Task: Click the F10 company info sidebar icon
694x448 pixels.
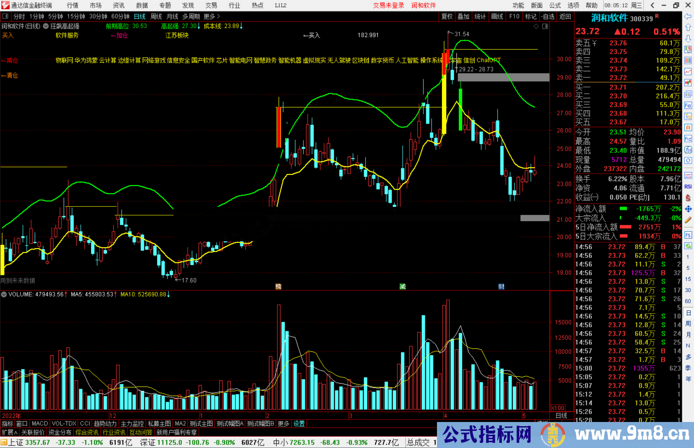Action: coord(688,105)
